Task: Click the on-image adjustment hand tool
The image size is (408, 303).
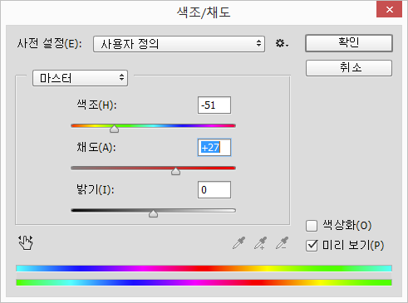Action: pos(26,242)
